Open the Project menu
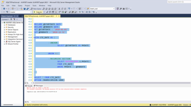 click(x=27, y=6)
